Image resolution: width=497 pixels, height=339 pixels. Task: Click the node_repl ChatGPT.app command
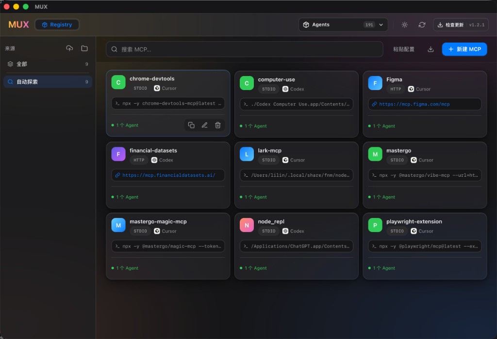point(297,246)
